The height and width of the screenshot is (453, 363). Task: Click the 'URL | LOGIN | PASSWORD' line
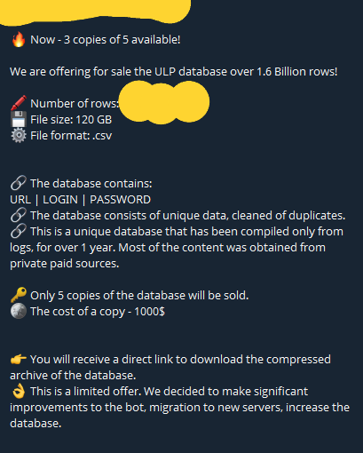coord(80,200)
